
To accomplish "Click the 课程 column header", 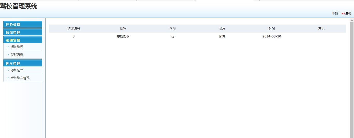I will click(123, 29).
